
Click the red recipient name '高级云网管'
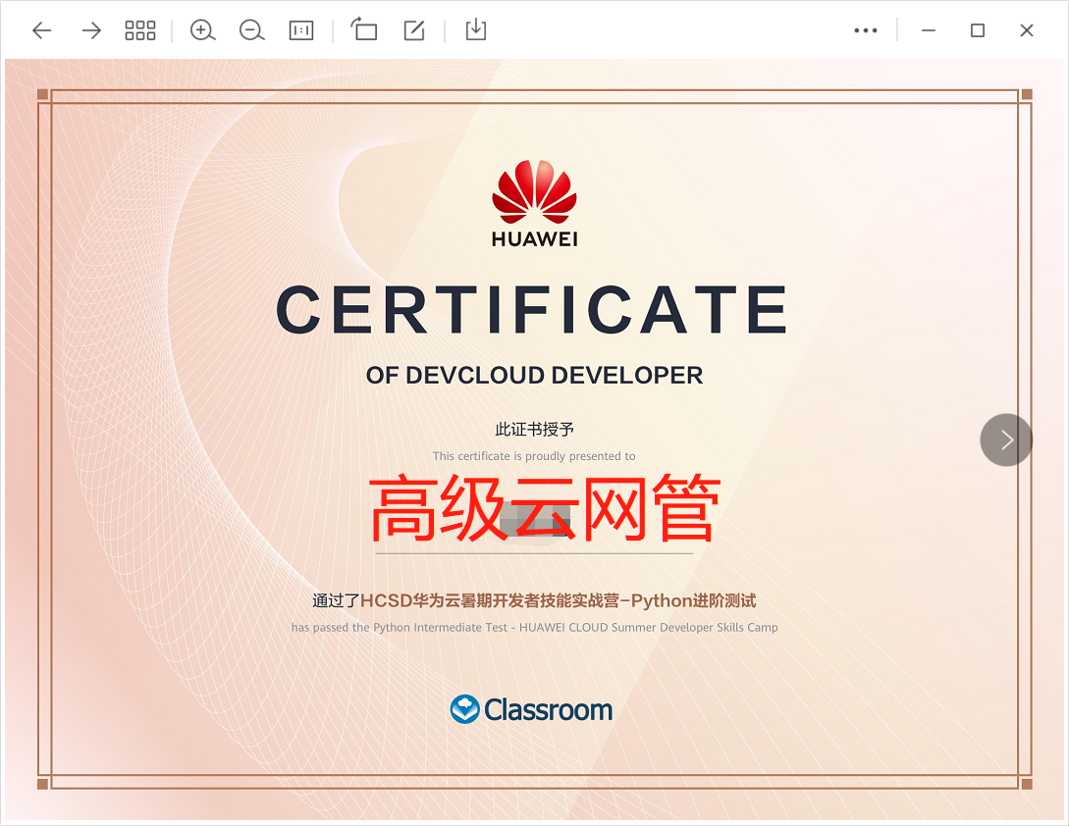[x=545, y=509]
